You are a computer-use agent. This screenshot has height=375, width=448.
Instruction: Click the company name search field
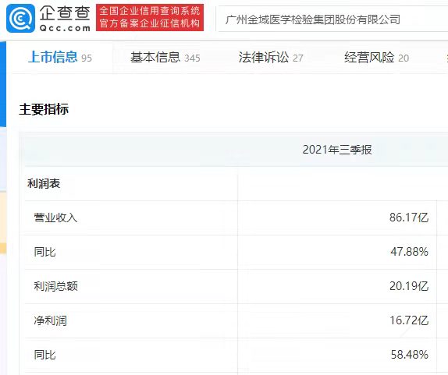pyautogui.click(x=332, y=19)
